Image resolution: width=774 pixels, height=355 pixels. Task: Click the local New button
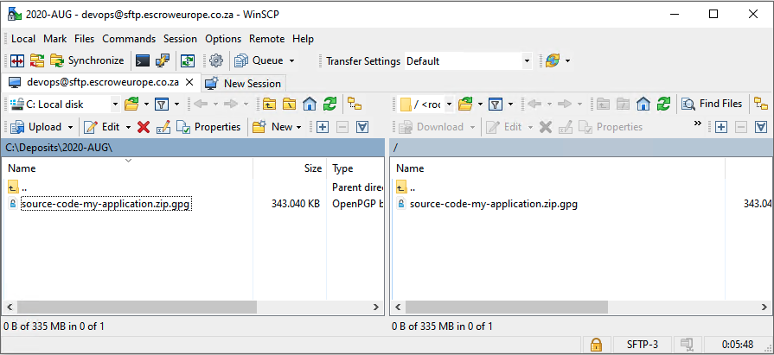click(x=273, y=127)
